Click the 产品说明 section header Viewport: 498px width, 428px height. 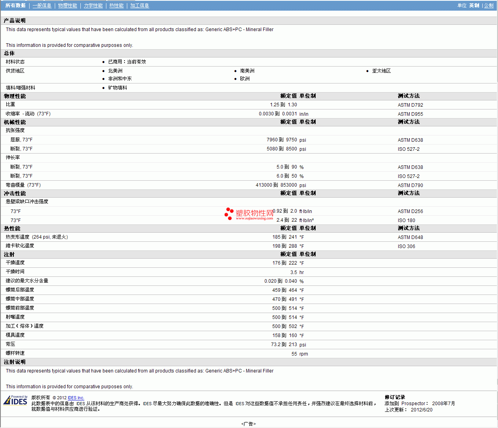[x=15, y=20]
